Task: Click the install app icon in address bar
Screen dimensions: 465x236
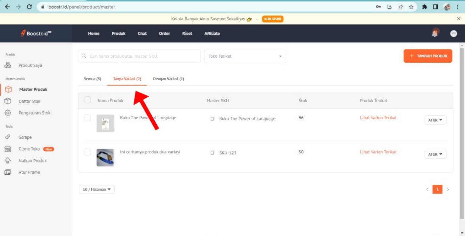Action: (389, 7)
